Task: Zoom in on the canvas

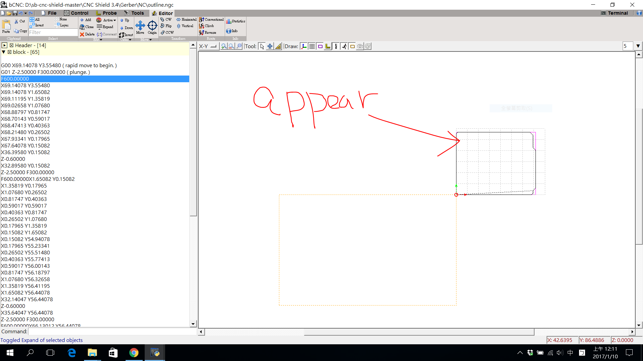Action: tap(224, 46)
